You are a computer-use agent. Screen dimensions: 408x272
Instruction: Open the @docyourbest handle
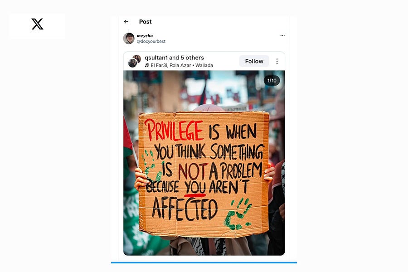pos(151,41)
